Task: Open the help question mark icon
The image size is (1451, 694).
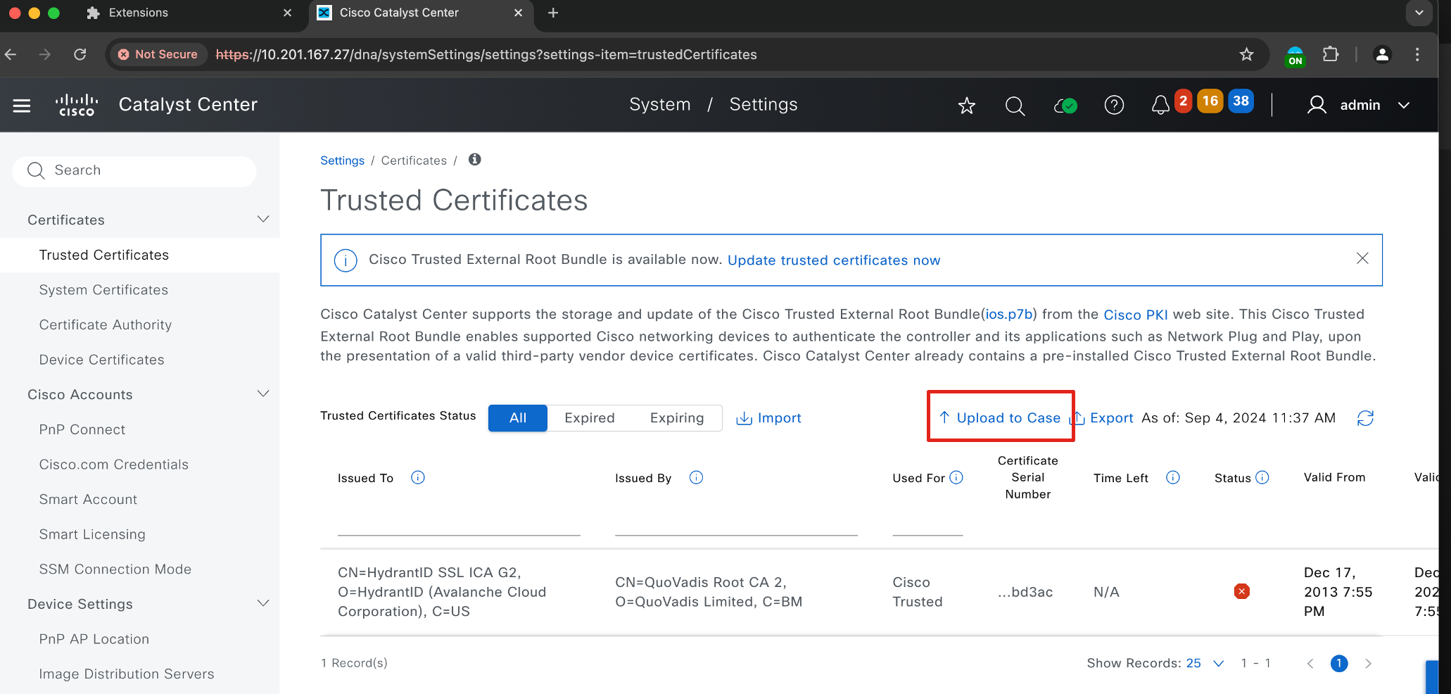Action: [1114, 106]
